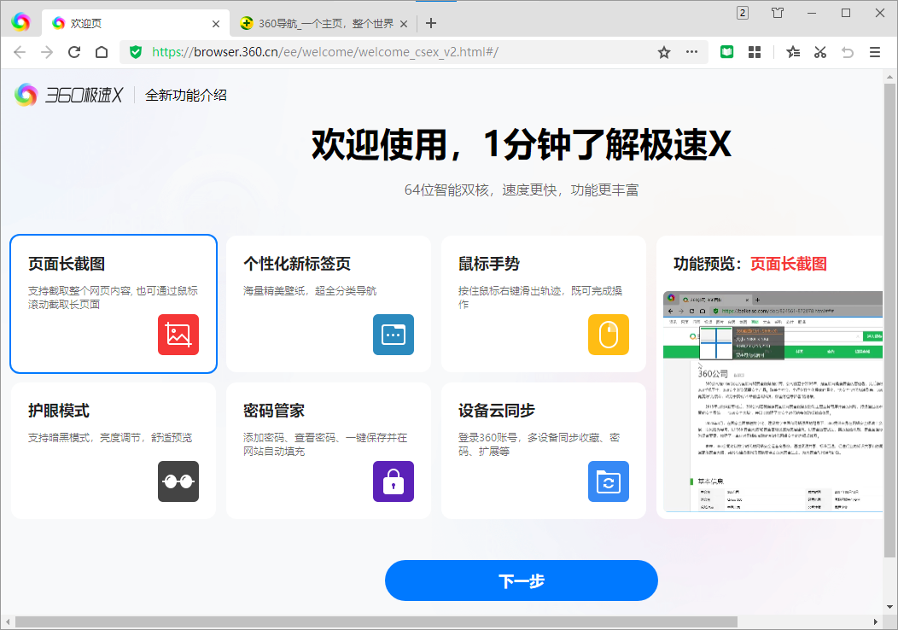The height and width of the screenshot is (630, 898).
Task: Close the 欢迎页 tab
Action: (216, 24)
